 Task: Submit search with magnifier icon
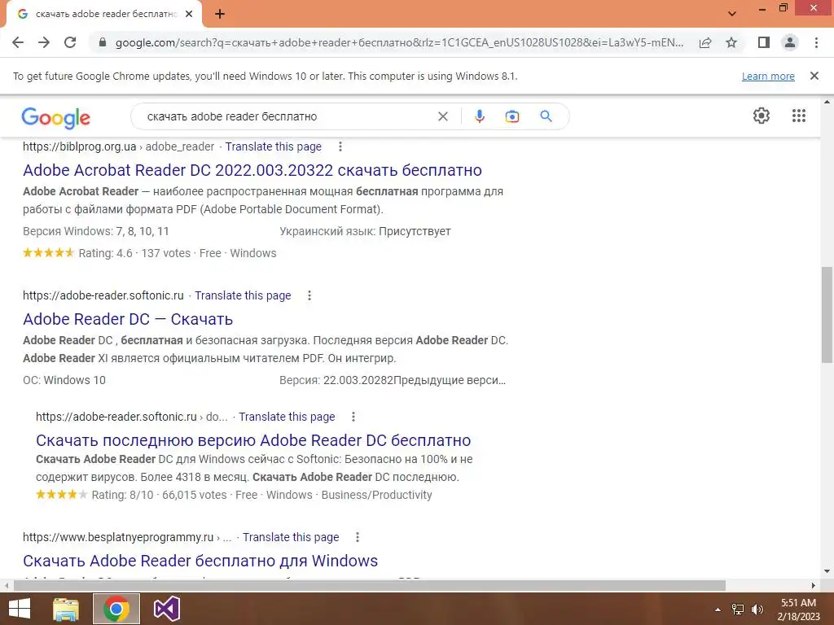(546, 116)
